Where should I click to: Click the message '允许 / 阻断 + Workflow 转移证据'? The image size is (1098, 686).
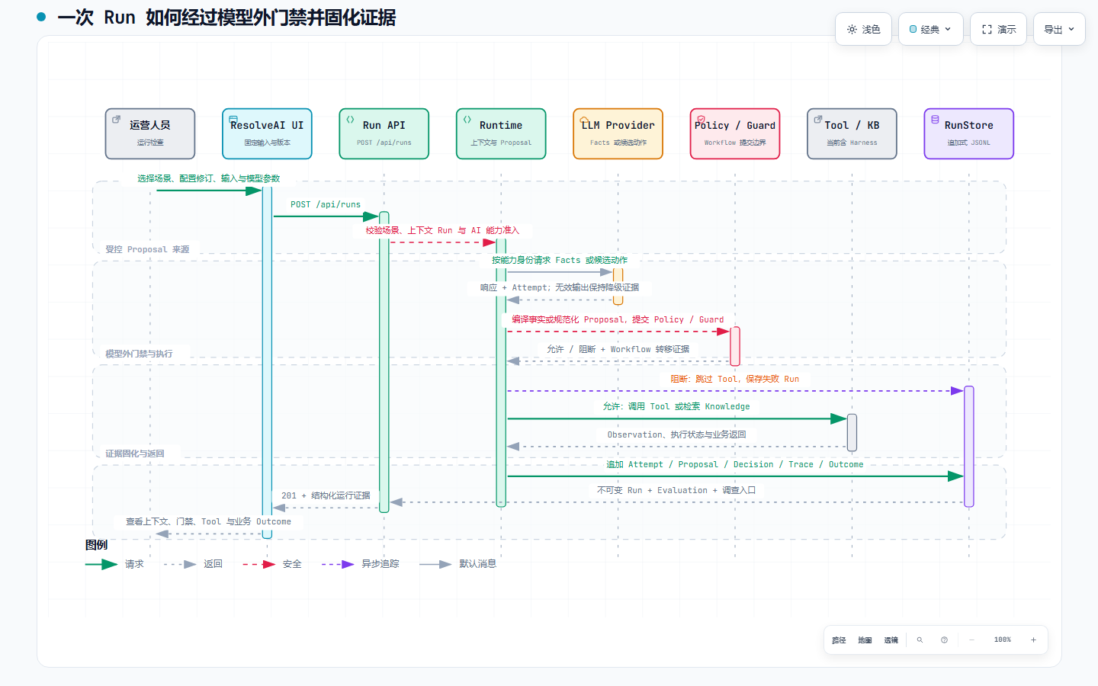point(618,349)
